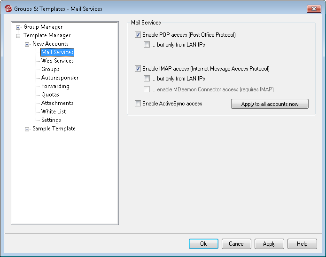Select Web Services in the tree

(57, 61)
